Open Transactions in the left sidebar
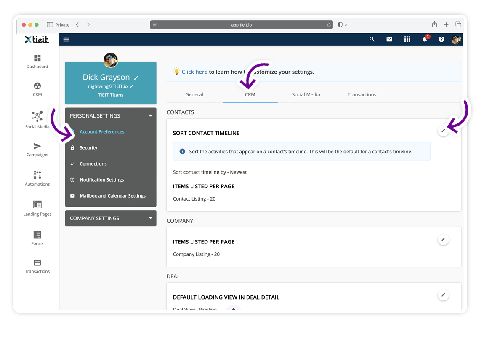Screen dimensions: 484x337 (37, 267)
